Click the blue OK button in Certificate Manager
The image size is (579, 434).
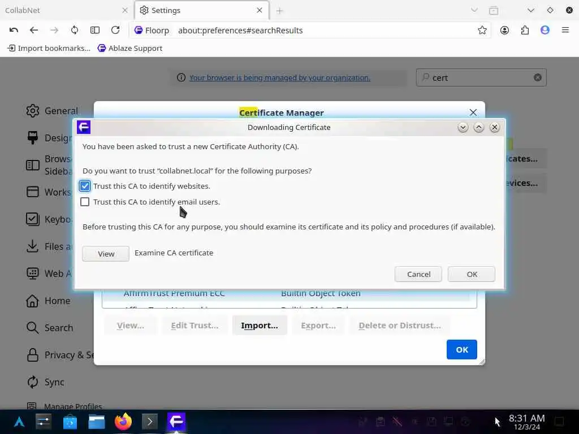[462, 349]
